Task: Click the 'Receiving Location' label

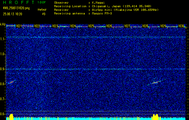Action: pyautogui.click(x=70, y=6)
